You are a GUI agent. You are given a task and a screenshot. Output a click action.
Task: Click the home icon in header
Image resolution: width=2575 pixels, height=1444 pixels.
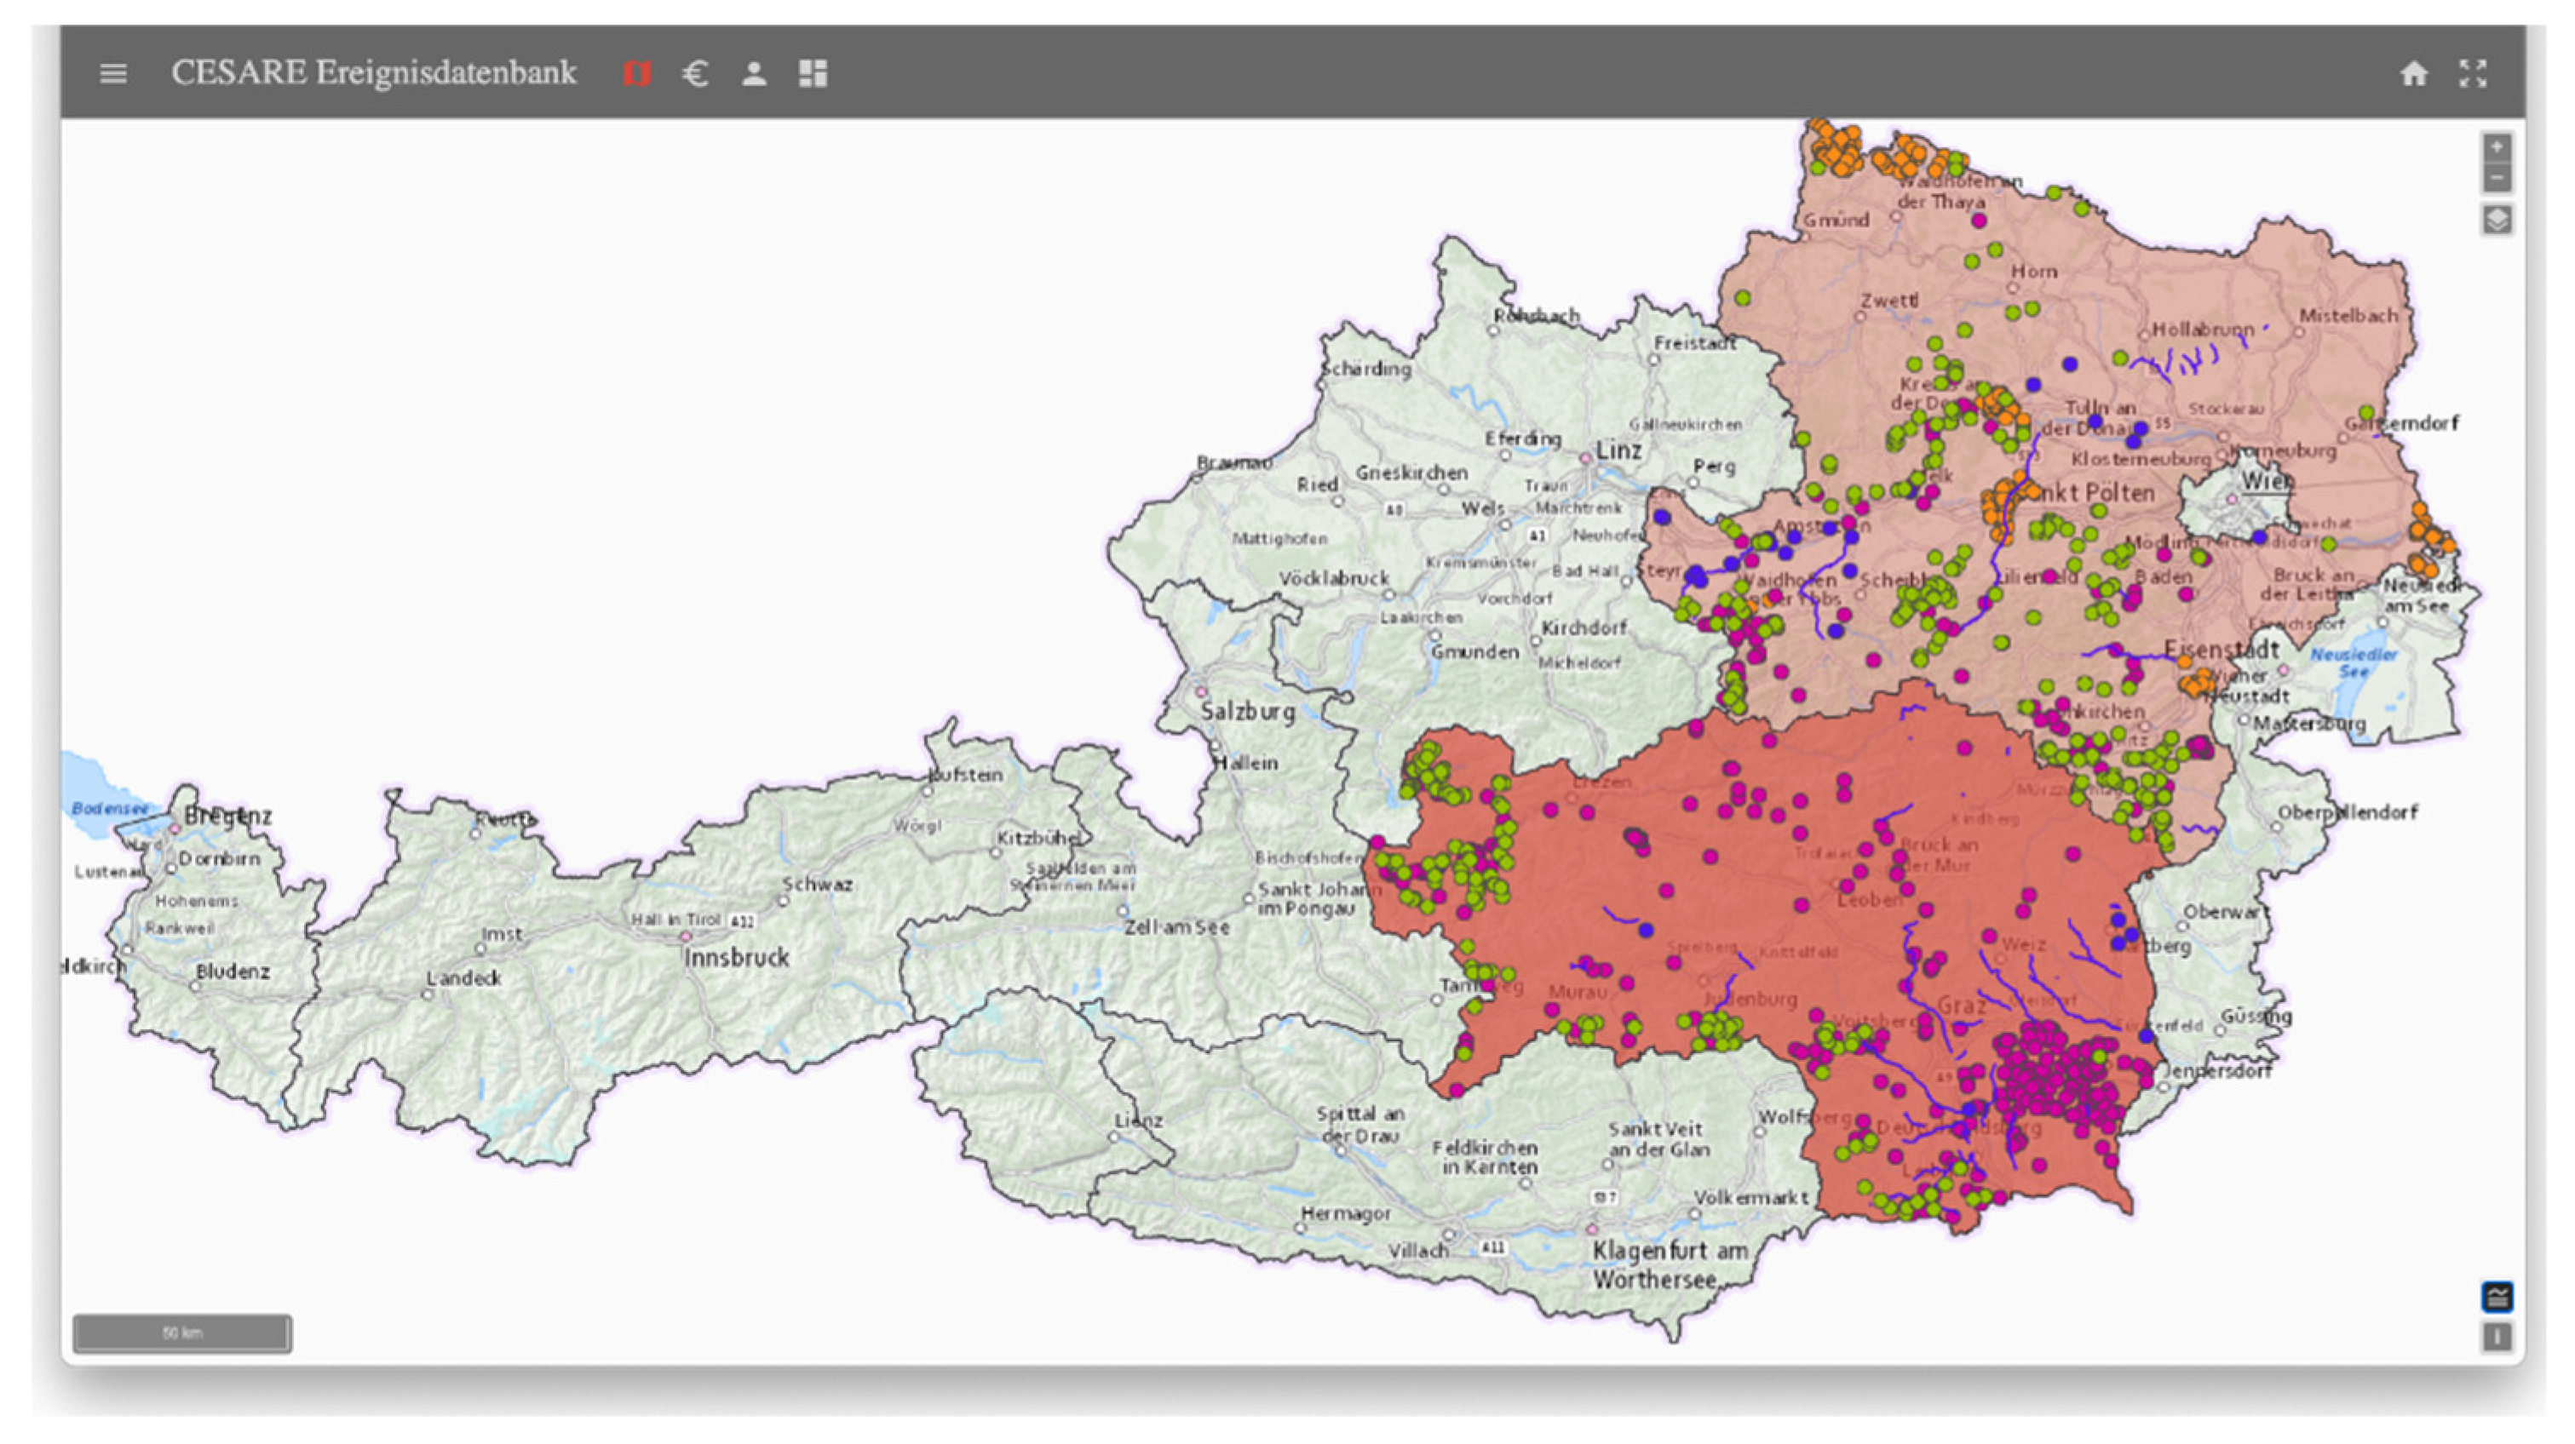tap(2413, 73)
